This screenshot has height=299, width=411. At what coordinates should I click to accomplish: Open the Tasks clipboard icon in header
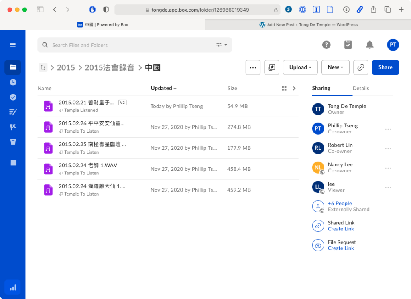pyautogui.click(x=348, y=45)
